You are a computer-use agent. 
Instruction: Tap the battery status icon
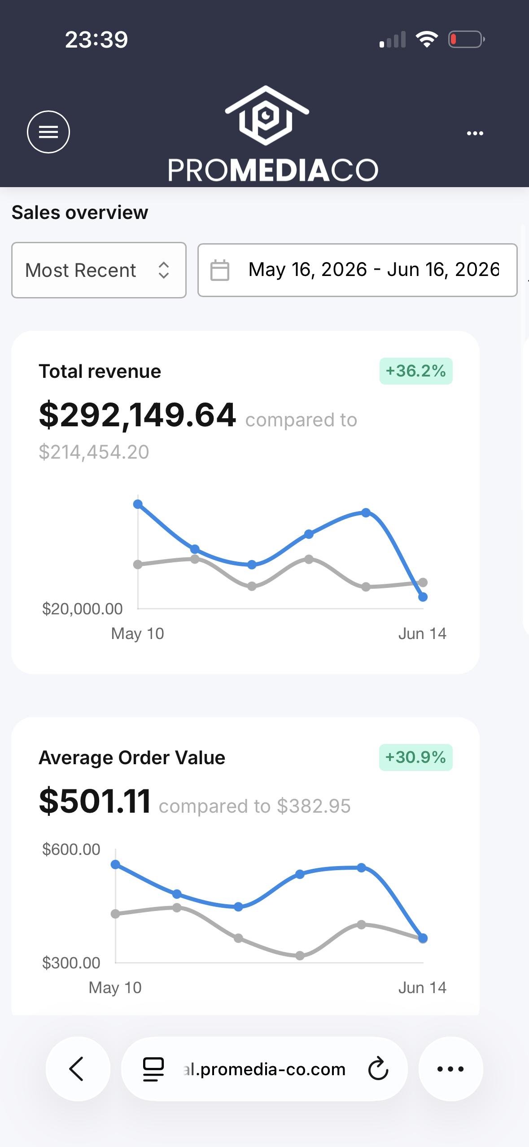tap(466, 39)
